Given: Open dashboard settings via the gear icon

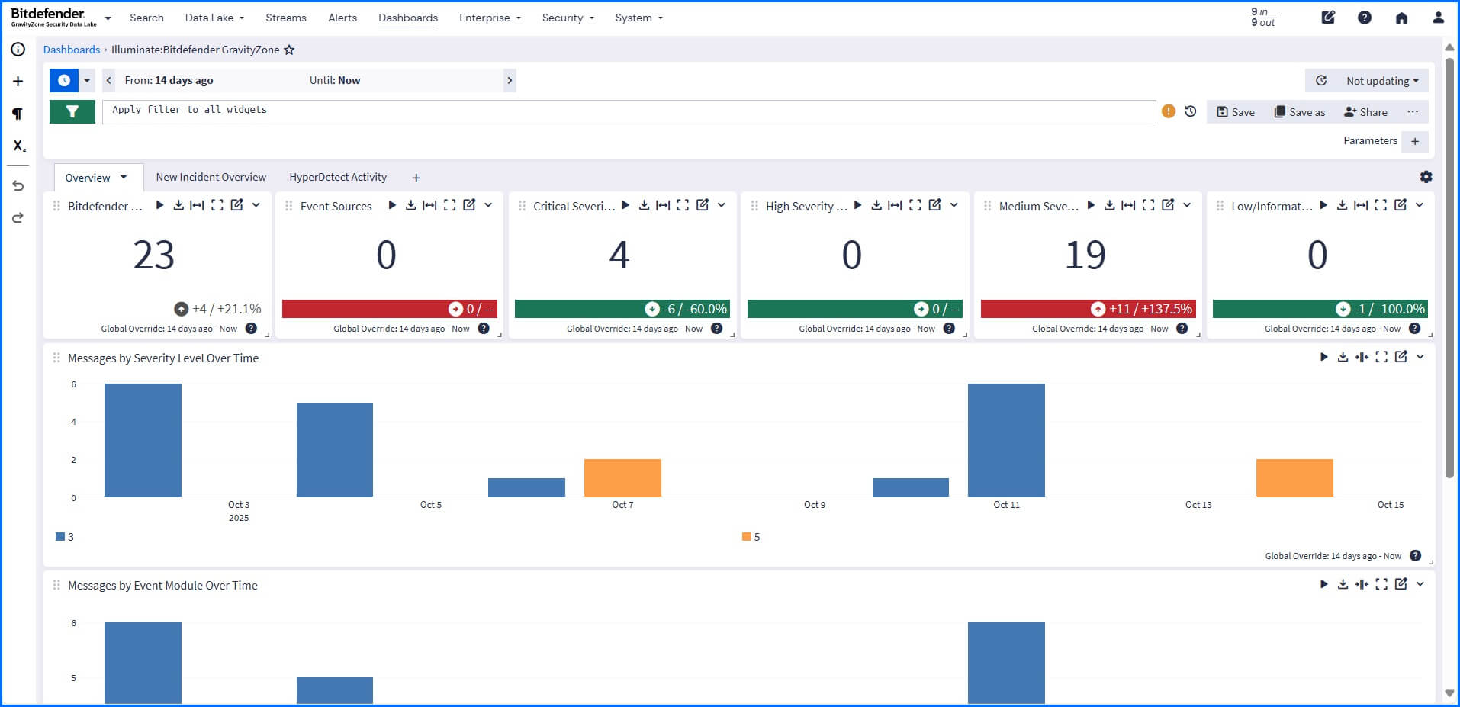Looking at the screenshot, I should coord(1425,177).
